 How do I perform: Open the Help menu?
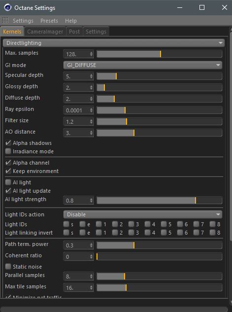(x=71, y=21)
